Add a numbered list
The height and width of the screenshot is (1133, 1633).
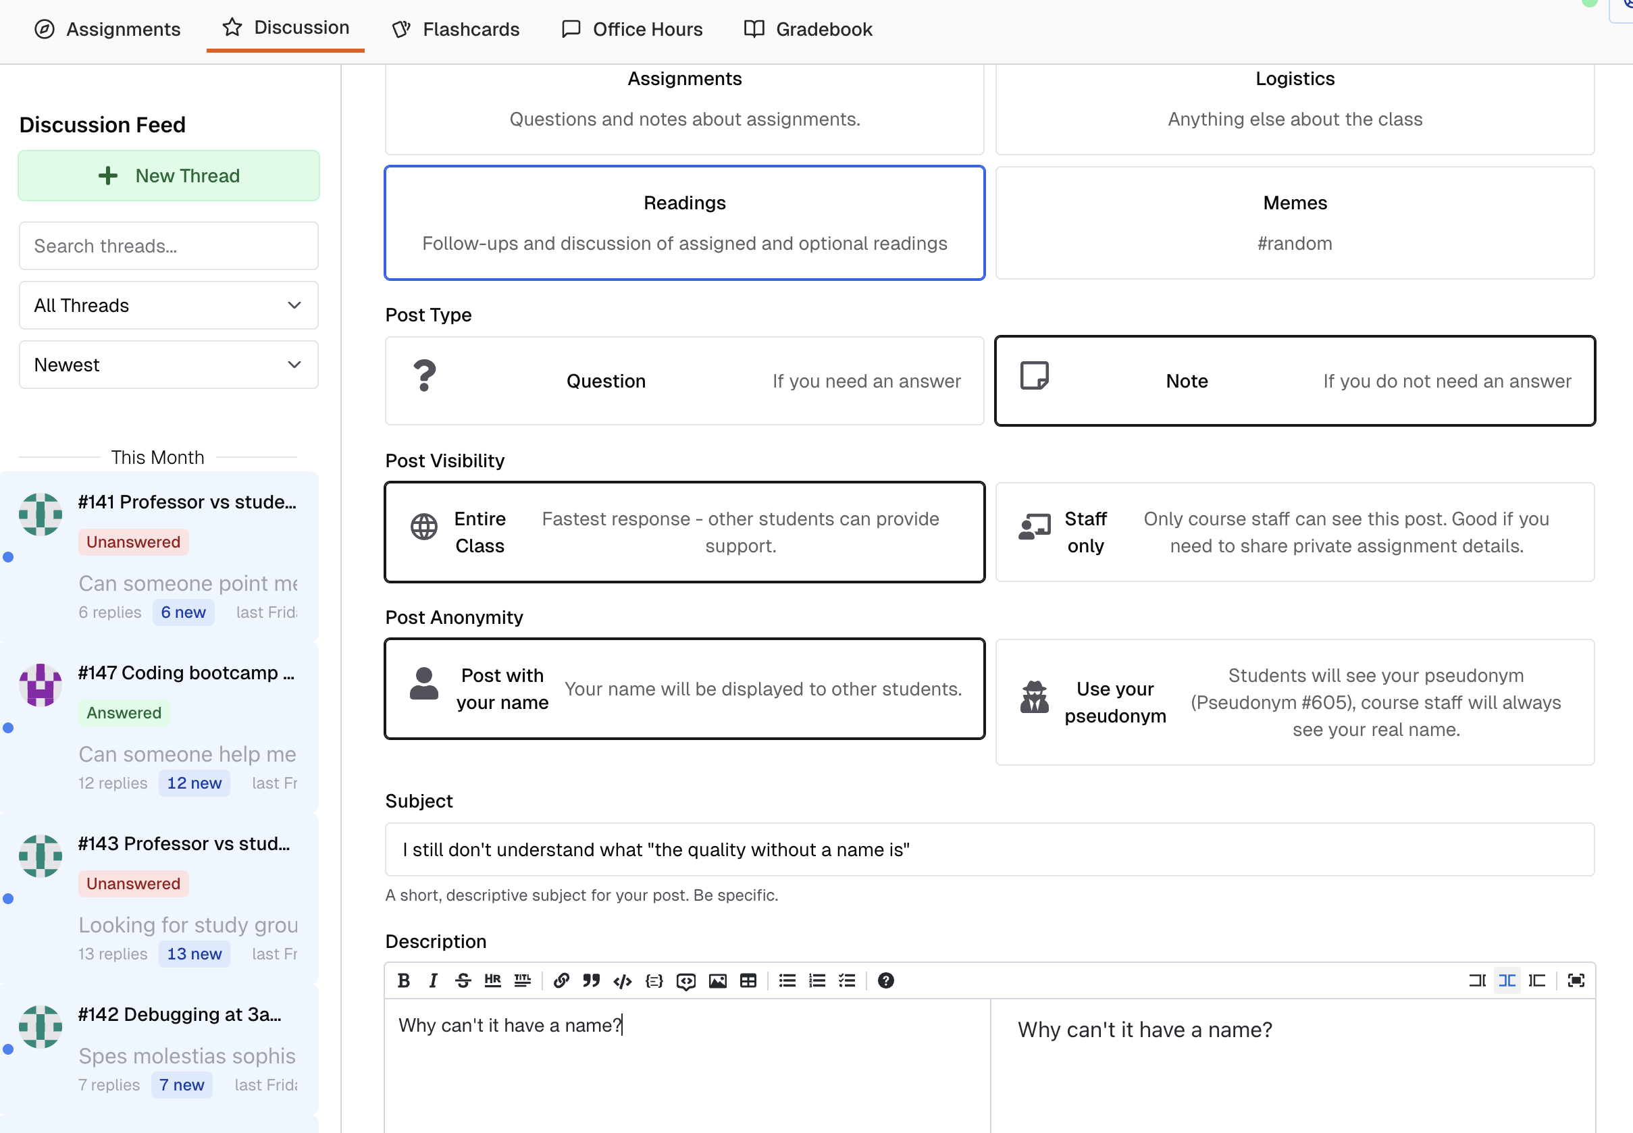817,980
